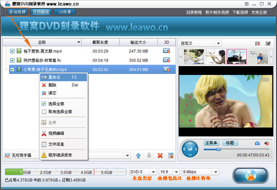Image resolution: width=277 pixels, height=190 pixels.
Task: Select row 突然想起你-林宥嘉.flv
Action: (x=92, y=60)
